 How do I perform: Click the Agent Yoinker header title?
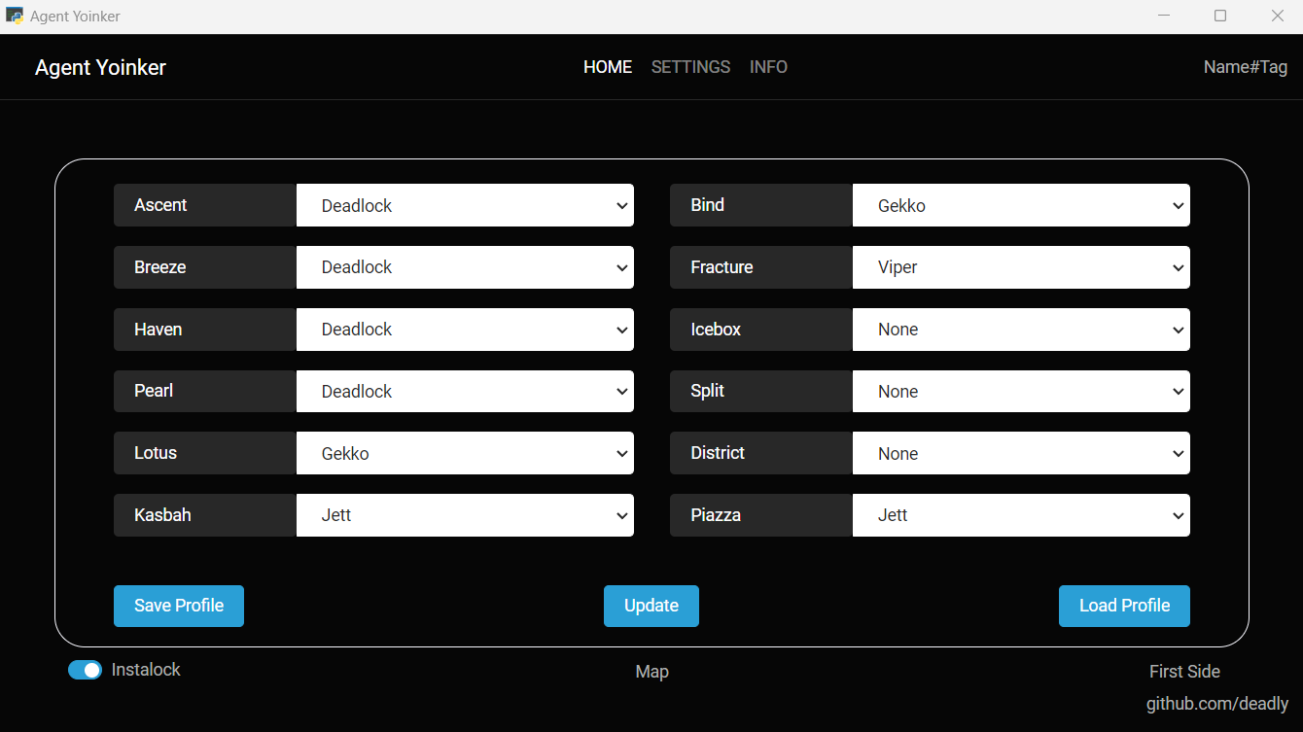click(x=100, y=67)
